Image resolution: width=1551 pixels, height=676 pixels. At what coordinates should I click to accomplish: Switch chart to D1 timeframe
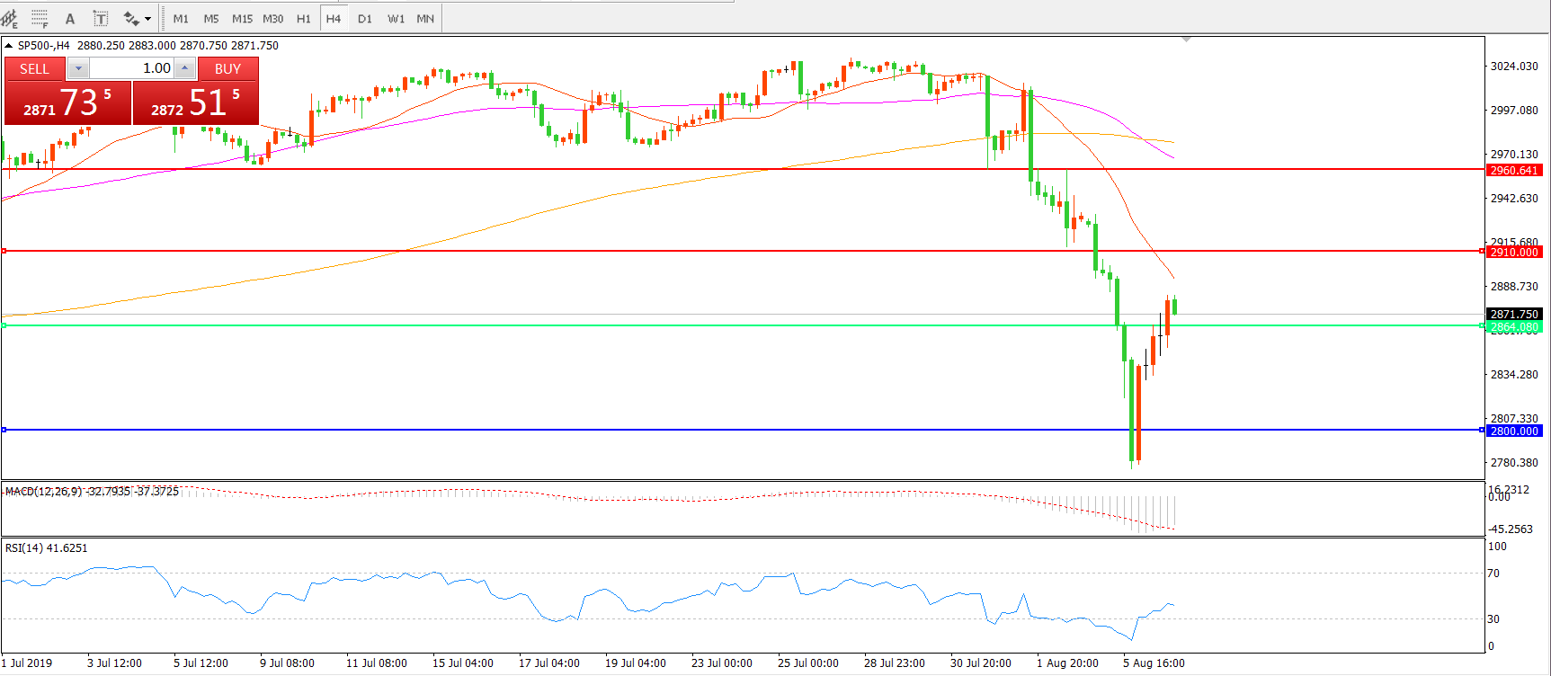(364, 18)
